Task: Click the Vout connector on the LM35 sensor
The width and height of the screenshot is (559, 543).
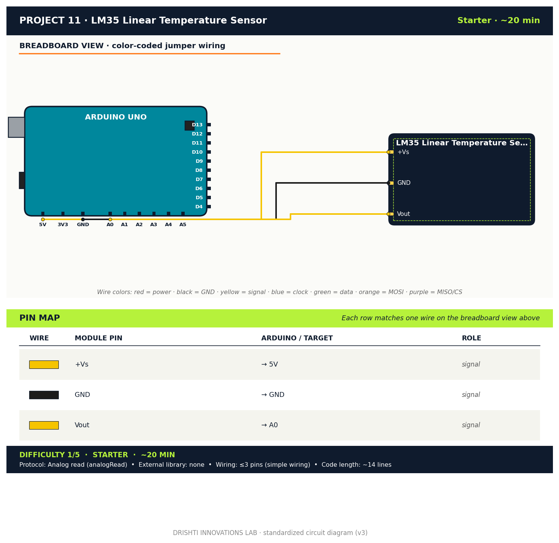Action: point(389,214)
